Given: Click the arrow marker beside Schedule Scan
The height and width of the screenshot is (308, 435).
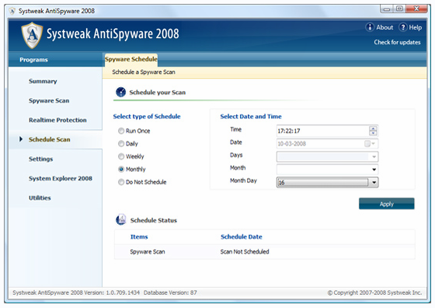Looking at the screenshot, I should click(21, 139).
